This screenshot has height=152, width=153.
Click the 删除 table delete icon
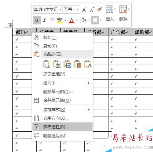123,9
